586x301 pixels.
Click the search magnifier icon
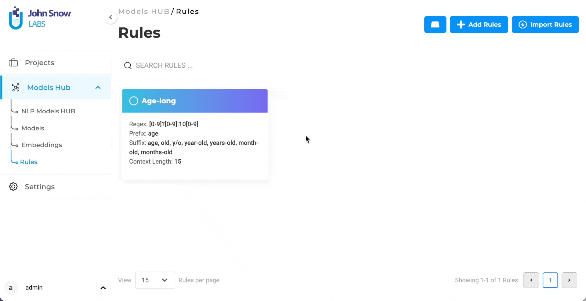(x=128, y=66)
